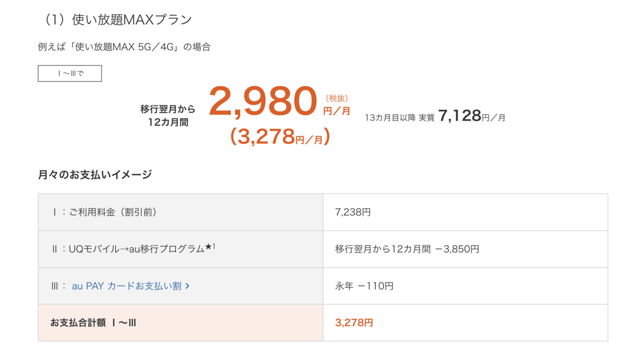Click the 例えば「使い放題MAX 5G／4G」の場合 text
This screenshot has width=624, height=347.
pos(124,47)
